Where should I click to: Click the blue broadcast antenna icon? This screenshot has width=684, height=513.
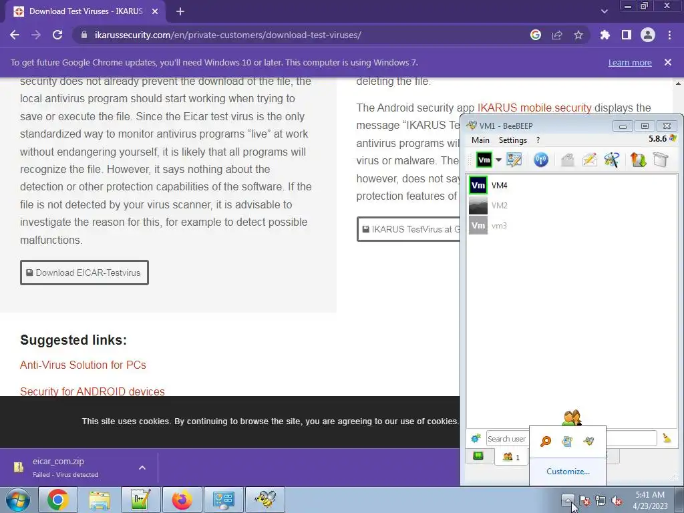pos(541,160)
